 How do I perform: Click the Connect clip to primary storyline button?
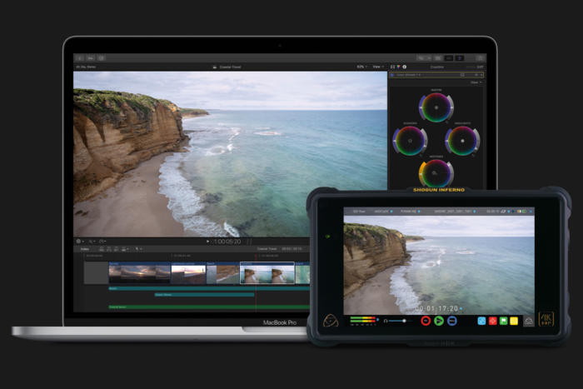pyautogui.click(x=102, y=249)
